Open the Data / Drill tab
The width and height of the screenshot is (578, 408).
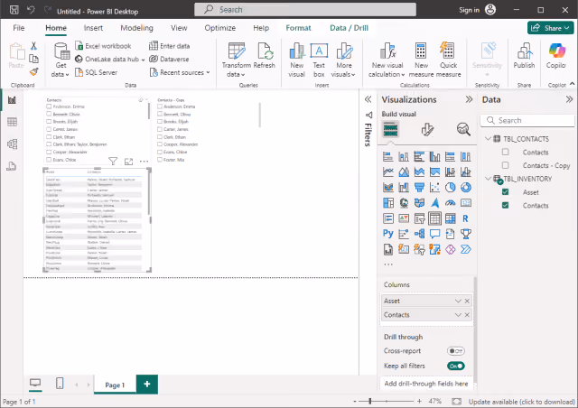pos(349,28)
